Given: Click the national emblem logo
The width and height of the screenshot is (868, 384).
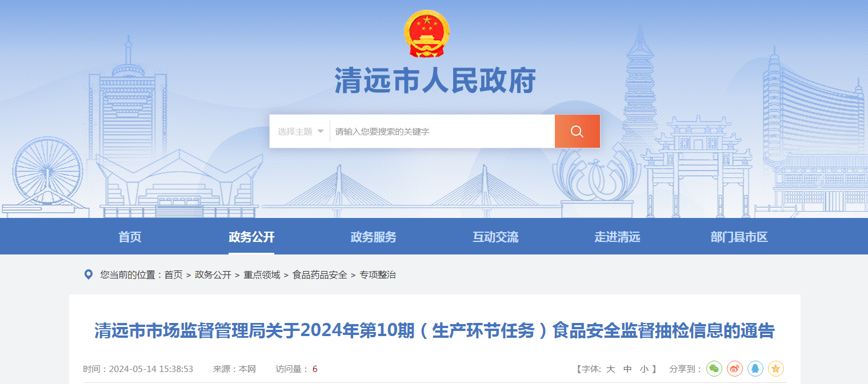Looking at the screenshot, I should (427, 34).
